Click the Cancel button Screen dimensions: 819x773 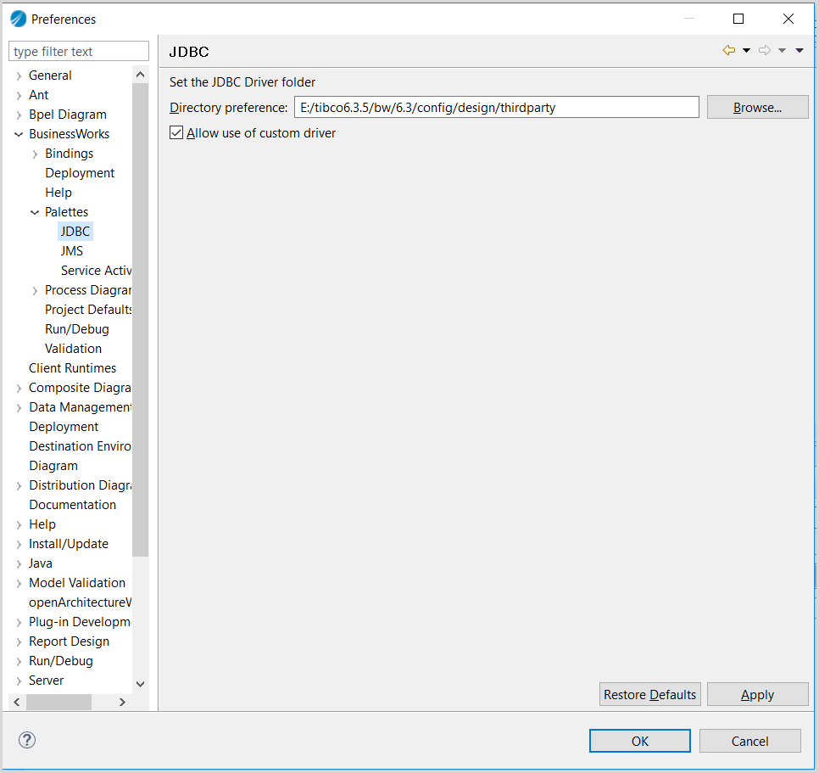tap(750, 741)
